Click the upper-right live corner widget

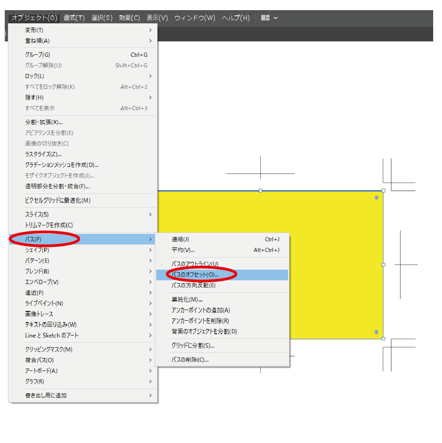(376, 198)
